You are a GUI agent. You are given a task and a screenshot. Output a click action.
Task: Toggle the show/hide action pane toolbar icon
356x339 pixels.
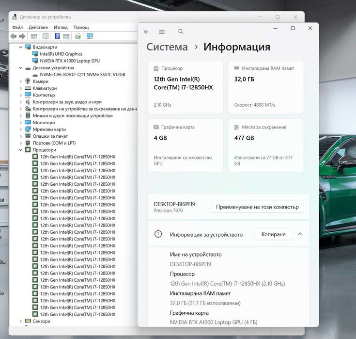pos(66,36)
